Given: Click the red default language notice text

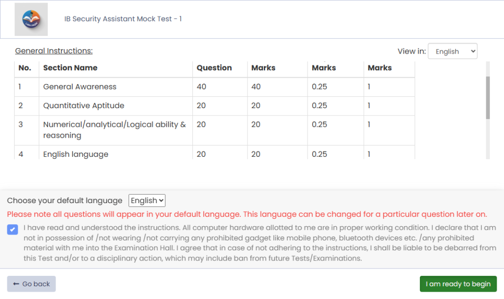Looking at the screenshot, I should click(x=247, y=214).
